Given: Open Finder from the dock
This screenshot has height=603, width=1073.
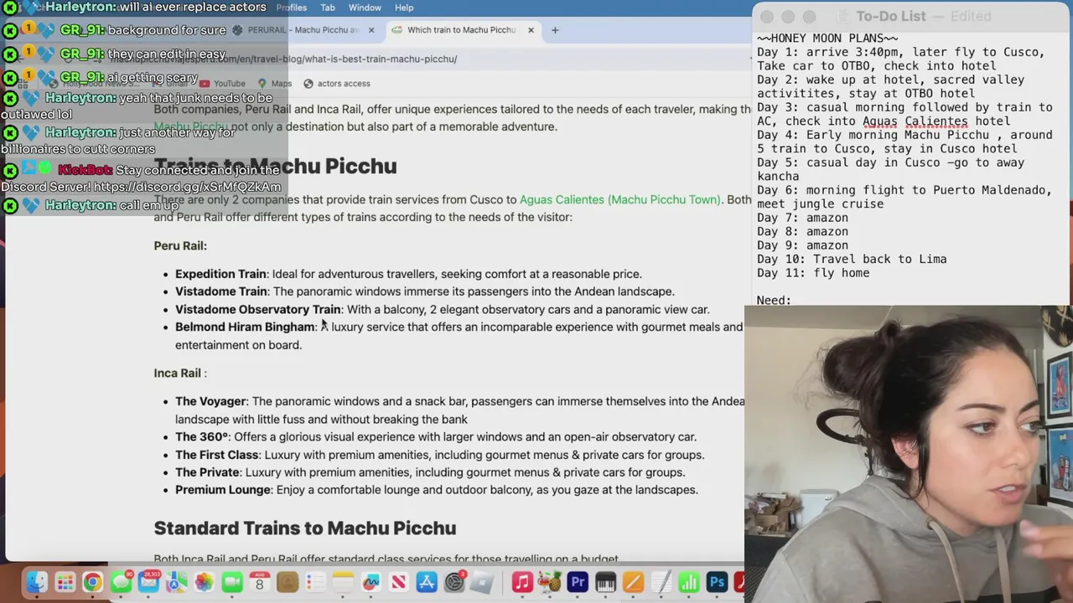Looking at the screenshot, I should click(x=37, y=582).
